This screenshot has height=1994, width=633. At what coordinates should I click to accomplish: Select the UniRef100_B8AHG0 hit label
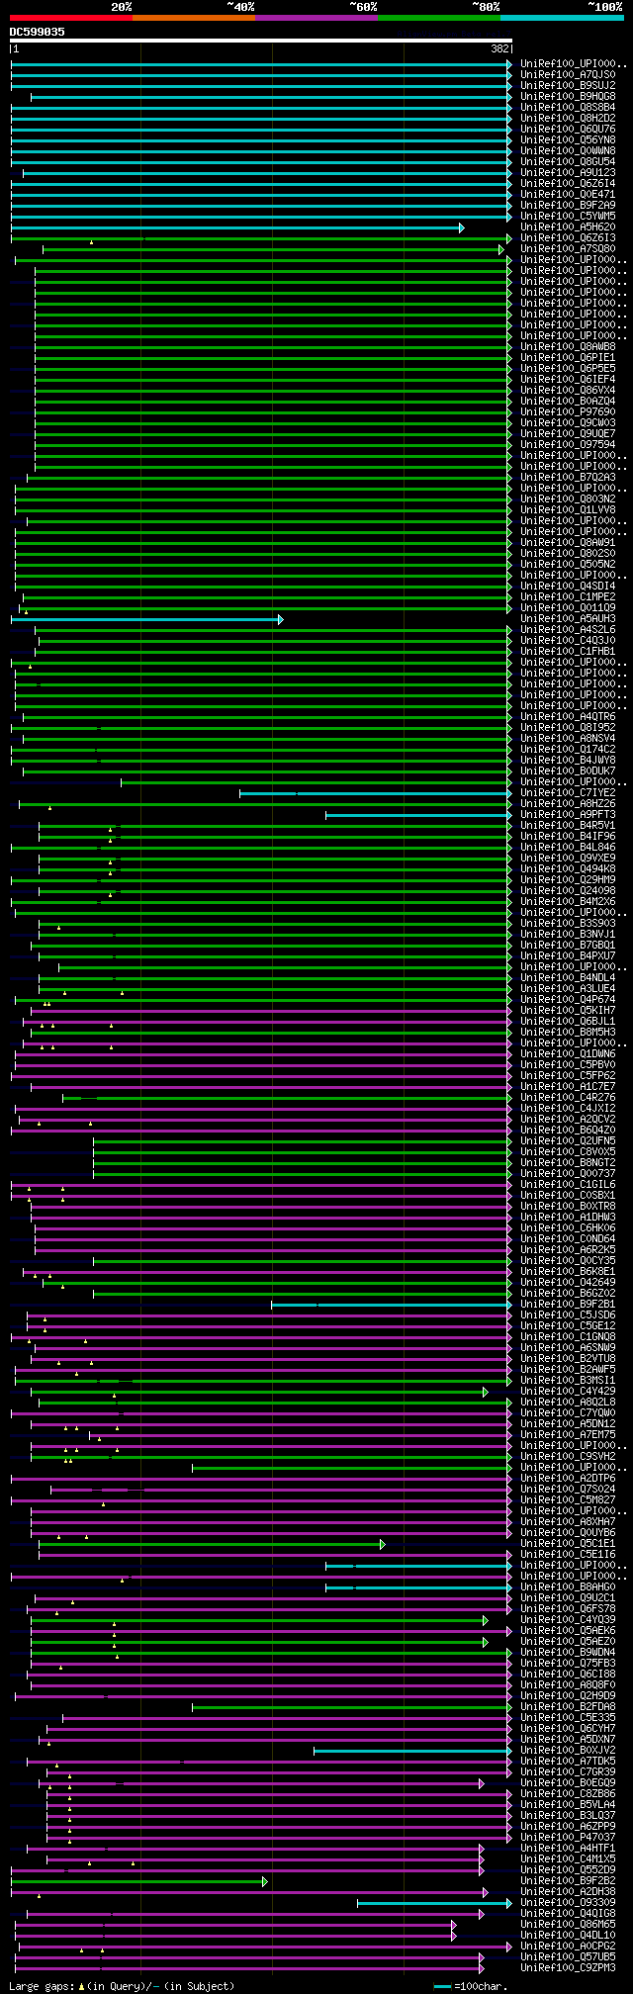click(568, 1586)
